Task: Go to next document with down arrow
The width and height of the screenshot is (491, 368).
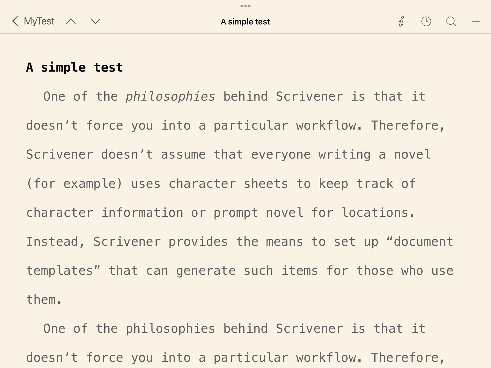Action: [x=96, y=21]
